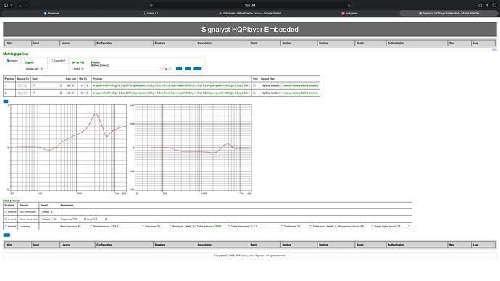The image size is (500, 281).
Task: Enable the DAC correction checkbox
Action: coord(6,212)
